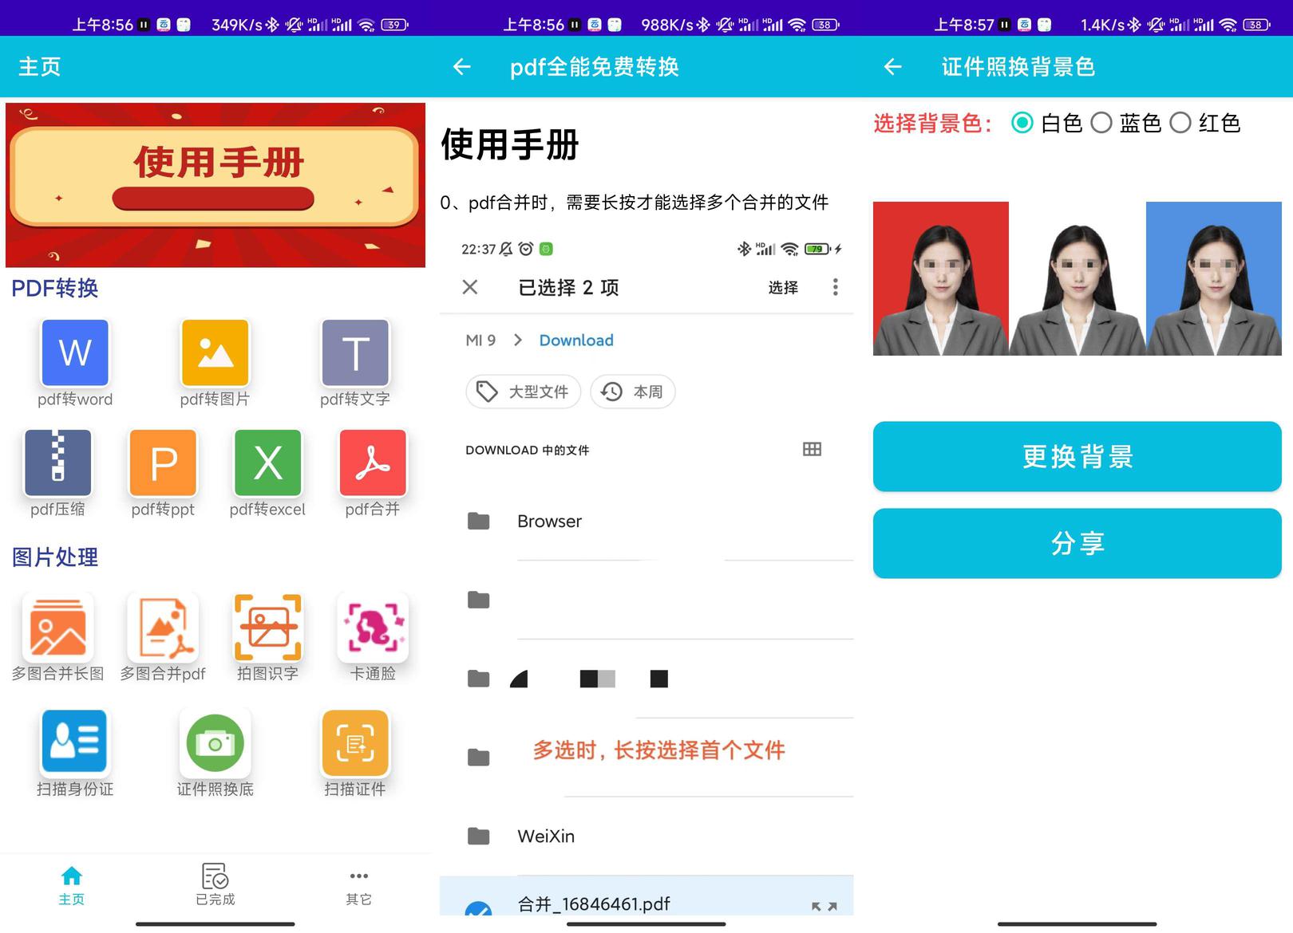Viewport: 1293px width, 933px height.
Task: Toggle the grid view icon for Download files
Action: pyautogui.click(x=812, y=449)
